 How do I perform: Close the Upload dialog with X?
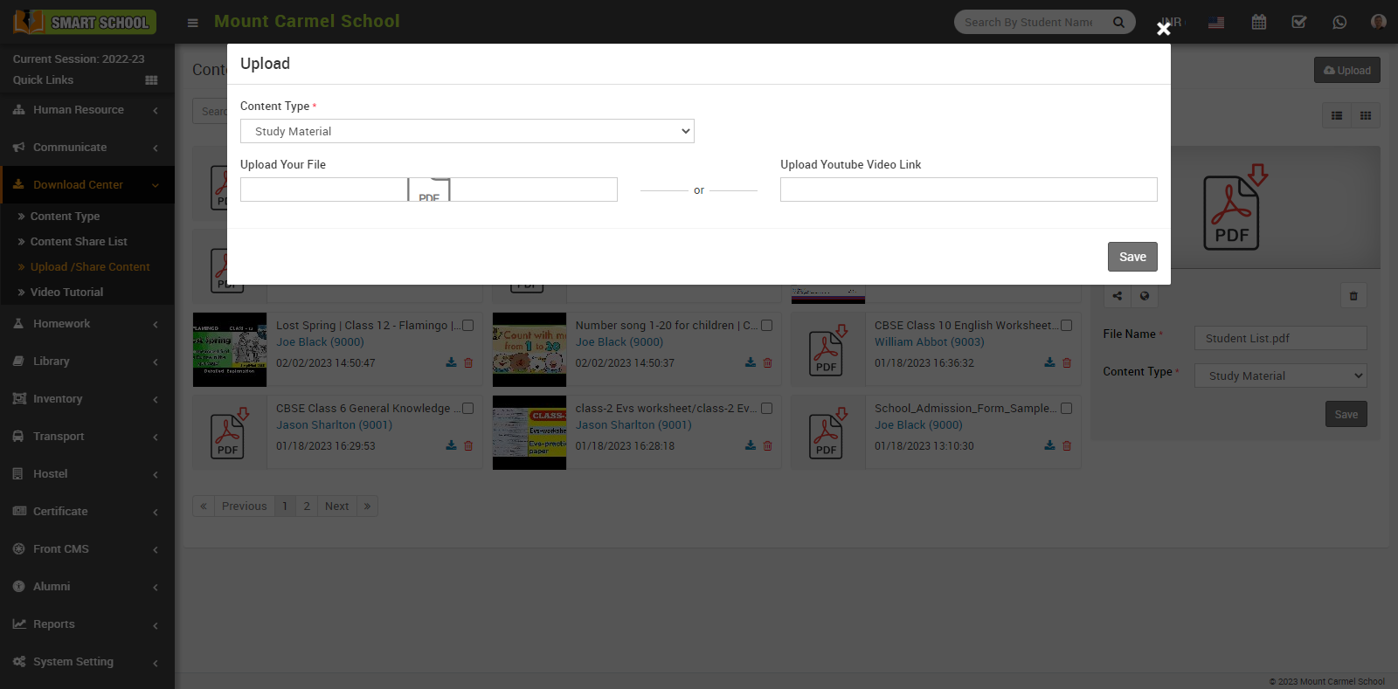pos(1163,29)
